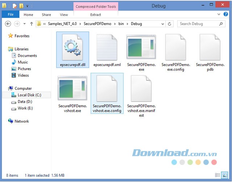The image size is (232, 182).
Task: Customize Quick Access Toolbar dropdown
Action: (28, 6)
